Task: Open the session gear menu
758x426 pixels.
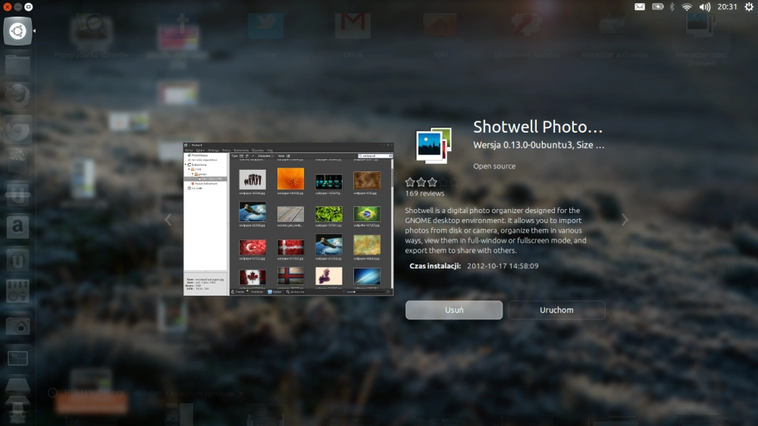Action: point(749,7)
